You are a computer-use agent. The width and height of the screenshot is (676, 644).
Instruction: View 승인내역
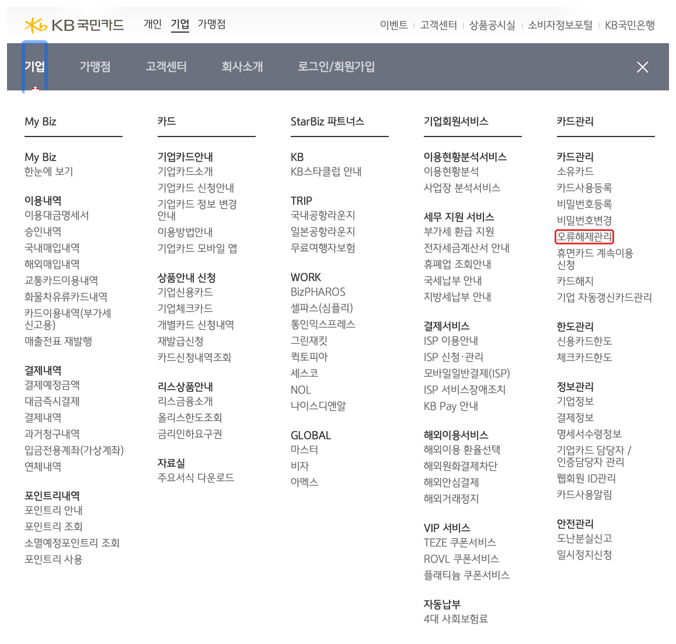[x=43, y=232]
